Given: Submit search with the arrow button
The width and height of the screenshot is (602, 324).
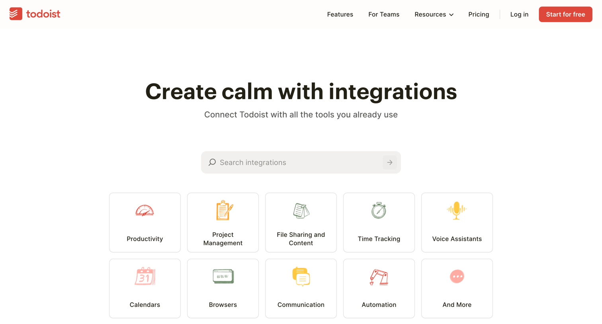Looking at the screenshot, I should pyautogui.click(x=390, y=162).
